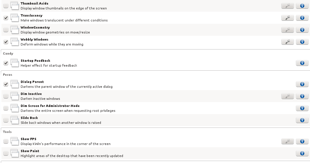Open Thumbnail Aside settings wrench
The height and width of the screenshot is (163, 310).
click(x=288, y=6)
